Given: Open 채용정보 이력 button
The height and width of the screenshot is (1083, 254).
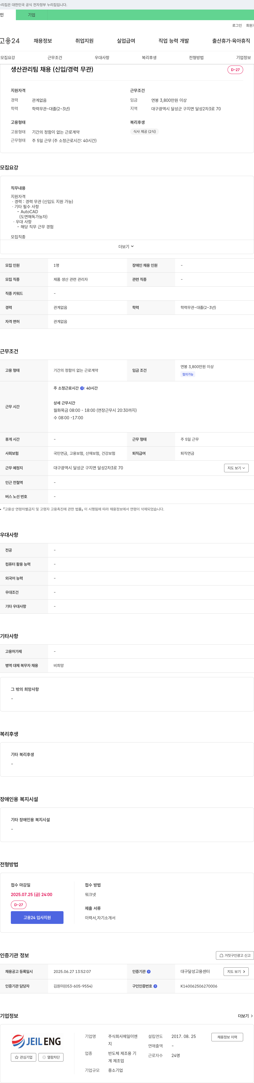Looking at the screenshot, I should 227,1037.
